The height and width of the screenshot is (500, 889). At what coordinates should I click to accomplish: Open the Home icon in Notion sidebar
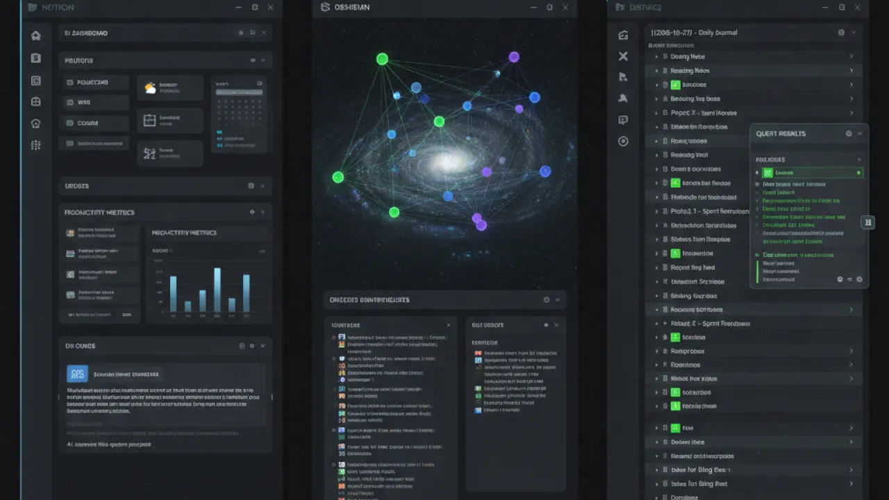point(36,36)
